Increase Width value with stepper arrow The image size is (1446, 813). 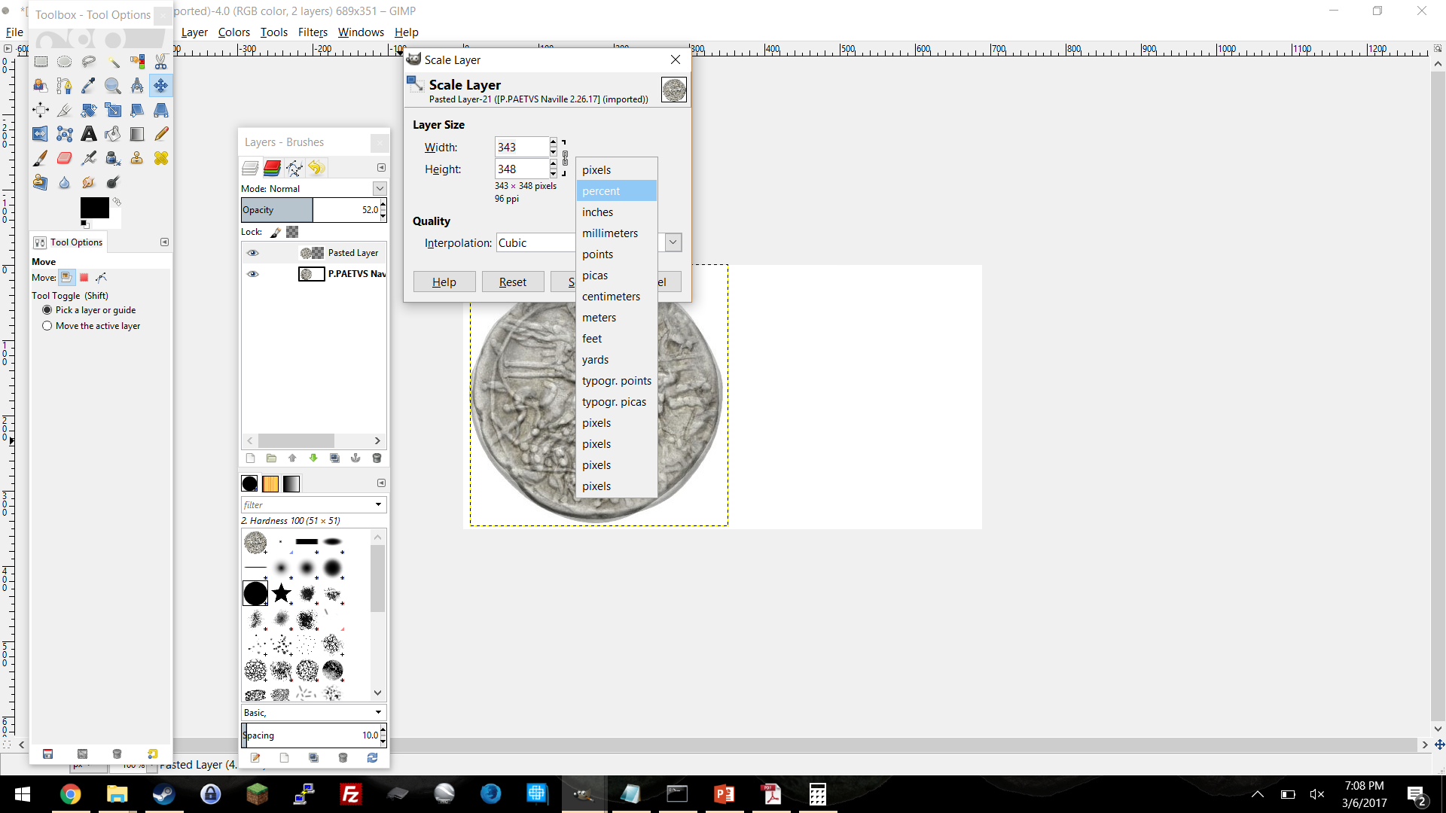pos(554,142)
